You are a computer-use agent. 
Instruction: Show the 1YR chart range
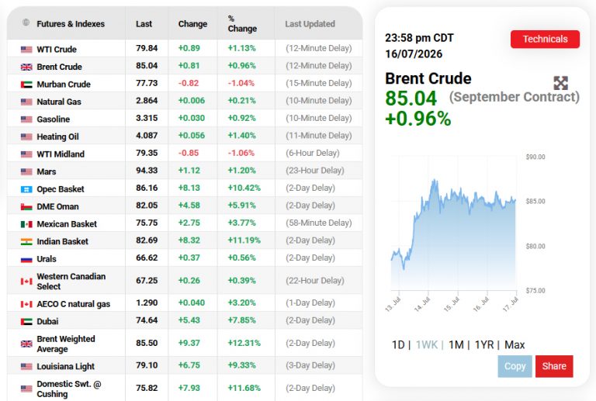coord(484,345)
